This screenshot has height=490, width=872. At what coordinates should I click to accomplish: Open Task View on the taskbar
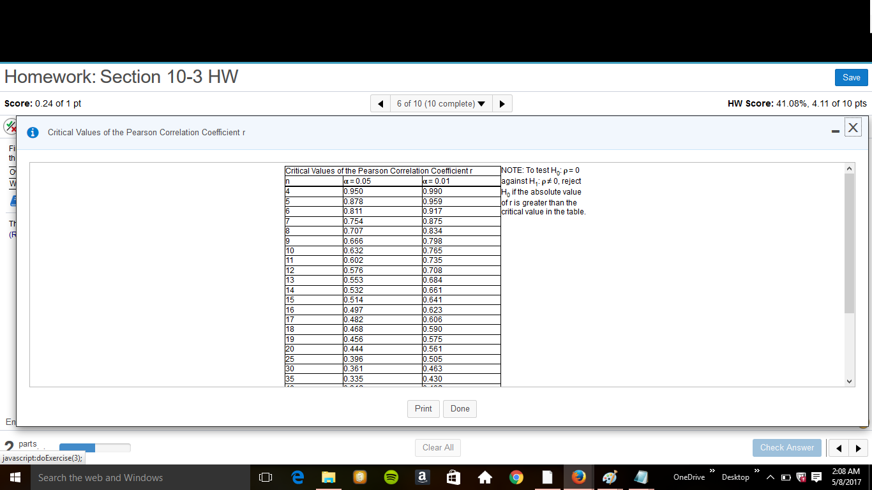pos(265,477)
